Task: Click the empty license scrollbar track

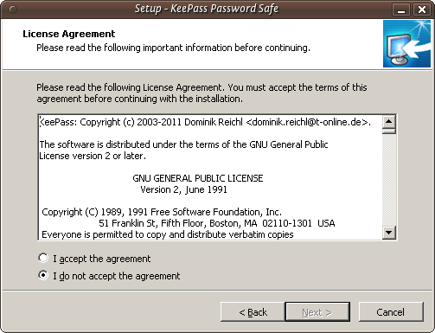Action: coord(389,180)
